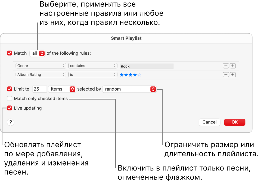
Task: Click the Rock text field
Action: point(147,66)
